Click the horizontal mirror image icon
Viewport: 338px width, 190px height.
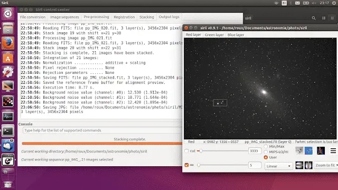(x=299, y=165)
